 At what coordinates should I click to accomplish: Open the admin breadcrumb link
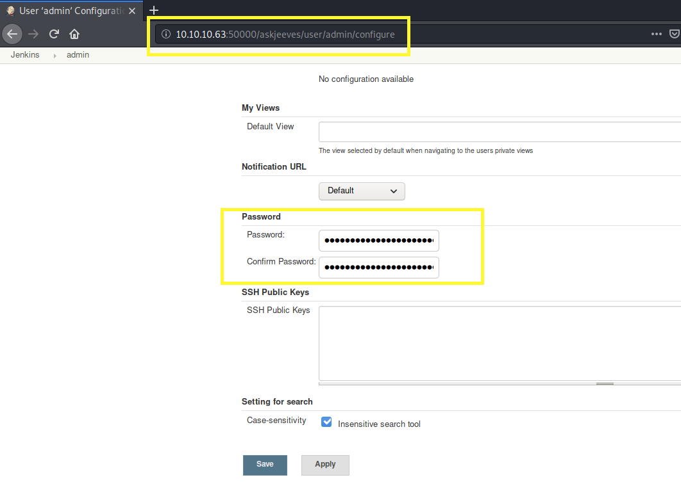coord(78,55)
